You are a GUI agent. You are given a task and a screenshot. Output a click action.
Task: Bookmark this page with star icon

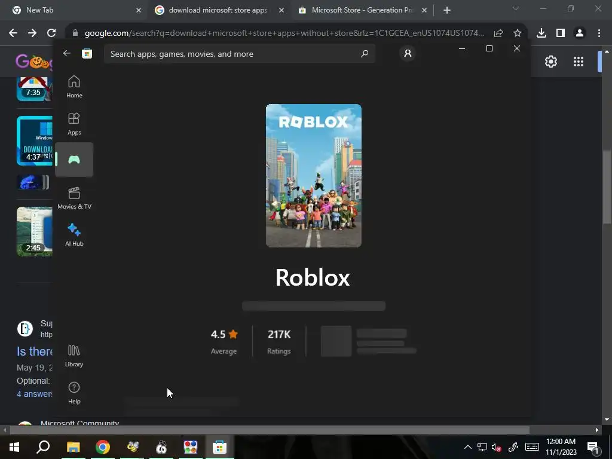tap(517, 33)
